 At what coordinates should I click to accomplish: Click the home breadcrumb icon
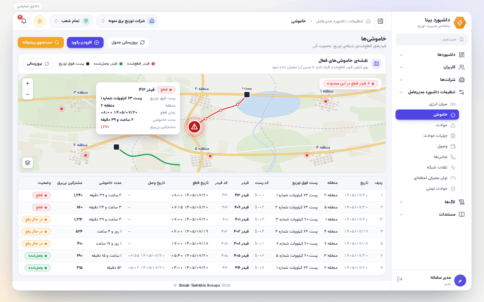click(x=368, y=21)
